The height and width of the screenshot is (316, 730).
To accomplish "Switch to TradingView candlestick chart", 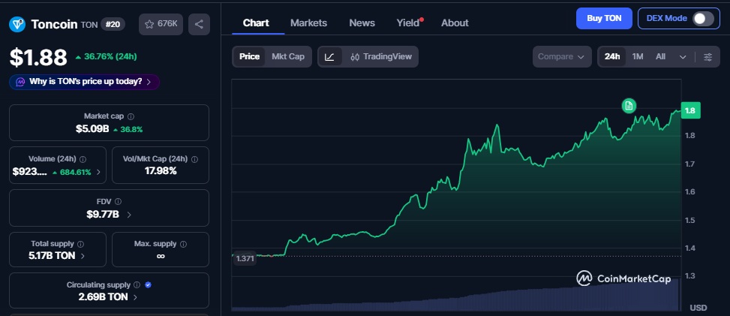I will (x=381, y=57).
